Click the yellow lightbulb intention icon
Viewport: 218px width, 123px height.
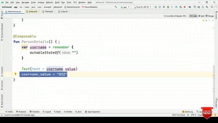point(15,74)
